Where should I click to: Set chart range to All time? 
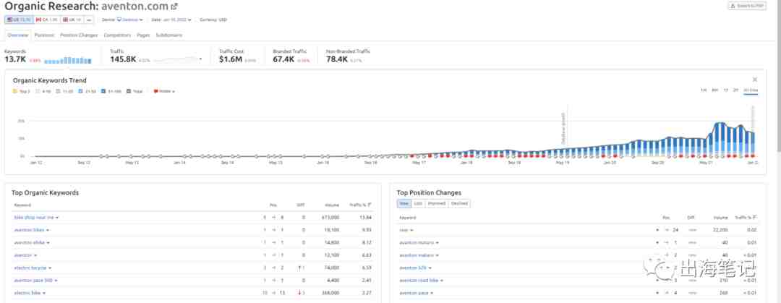[751, 90]
